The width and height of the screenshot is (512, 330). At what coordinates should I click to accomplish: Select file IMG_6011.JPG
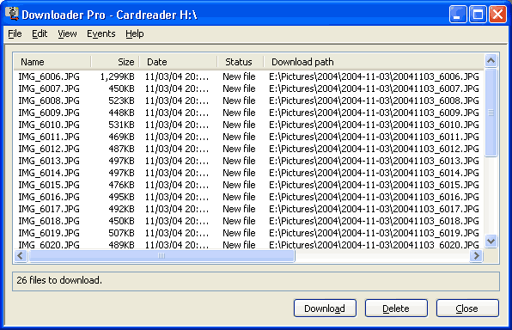click(49, 137)
